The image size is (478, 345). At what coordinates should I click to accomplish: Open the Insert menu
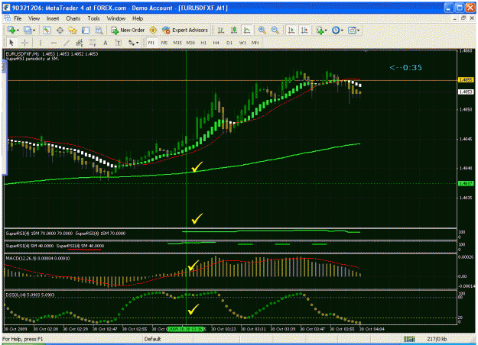pyautogui.click(x=53, y=18)
